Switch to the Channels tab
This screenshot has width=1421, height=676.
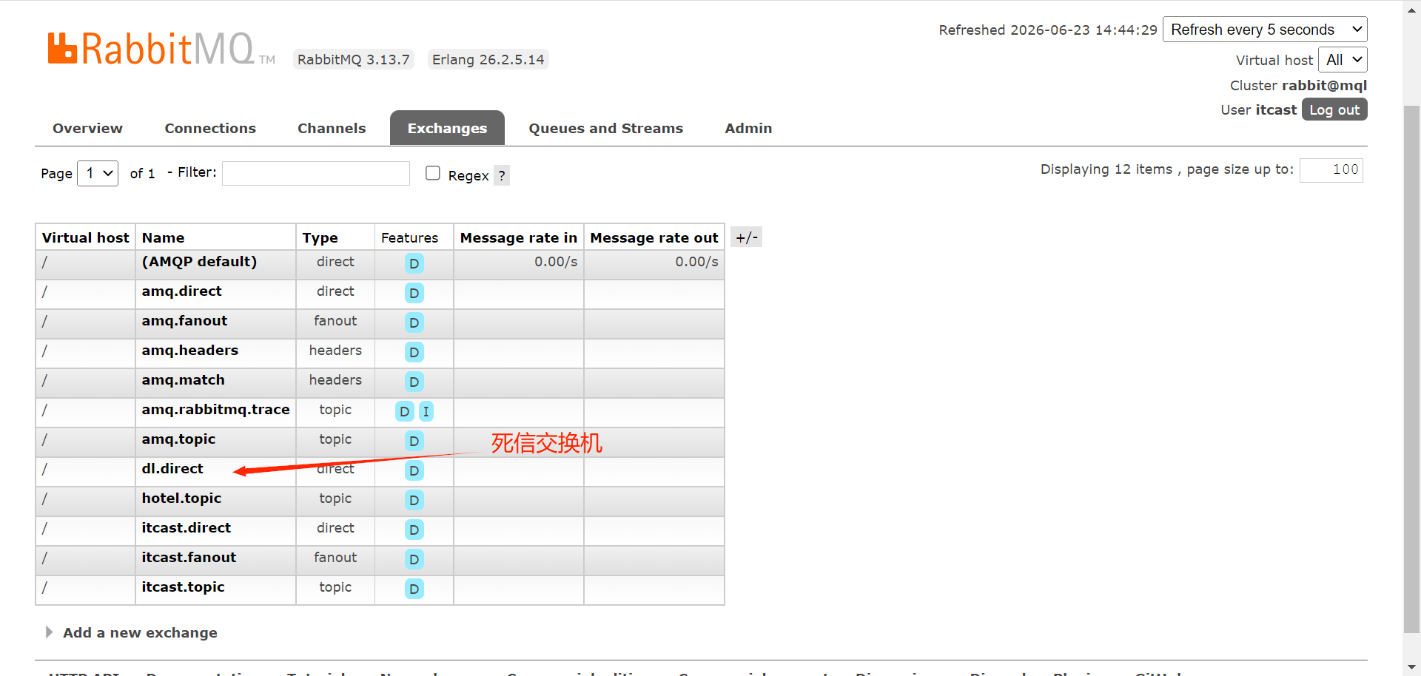(x=332, y=128)
